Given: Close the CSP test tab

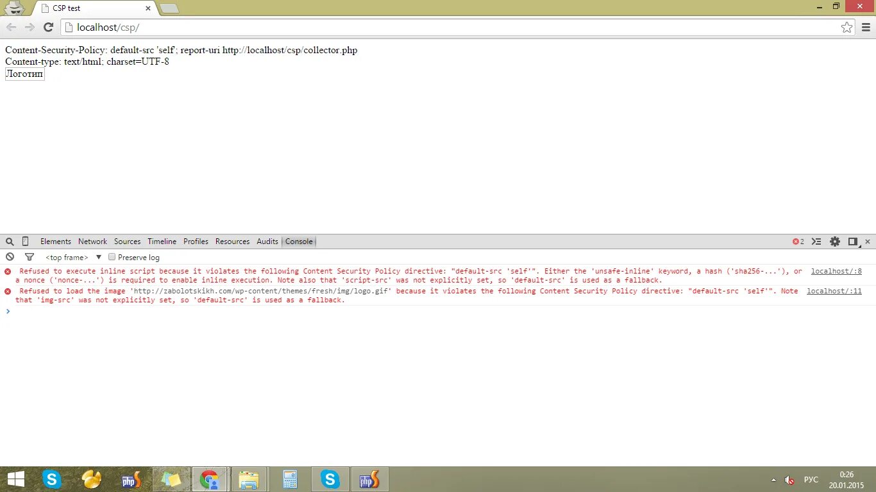Looking at the screenshot, I should click(x=148, y=9).
